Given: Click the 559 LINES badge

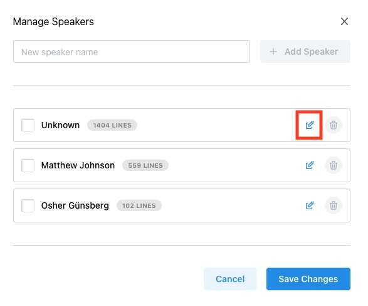Looking at the screenshot, I should pyautogui.click(x=145, y=165).
